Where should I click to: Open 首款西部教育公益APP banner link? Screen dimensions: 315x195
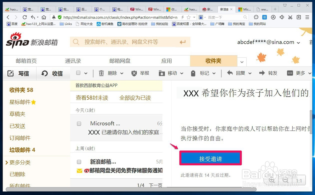tap(96, 85)
